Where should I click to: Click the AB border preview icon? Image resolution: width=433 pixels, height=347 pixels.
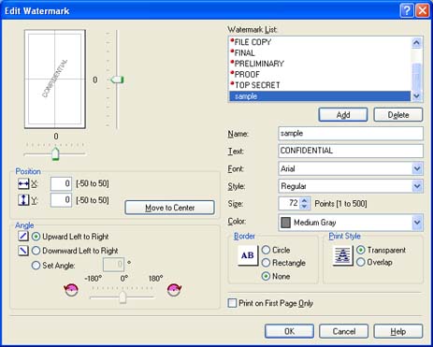pyautogui.click(x=248, y=255)
